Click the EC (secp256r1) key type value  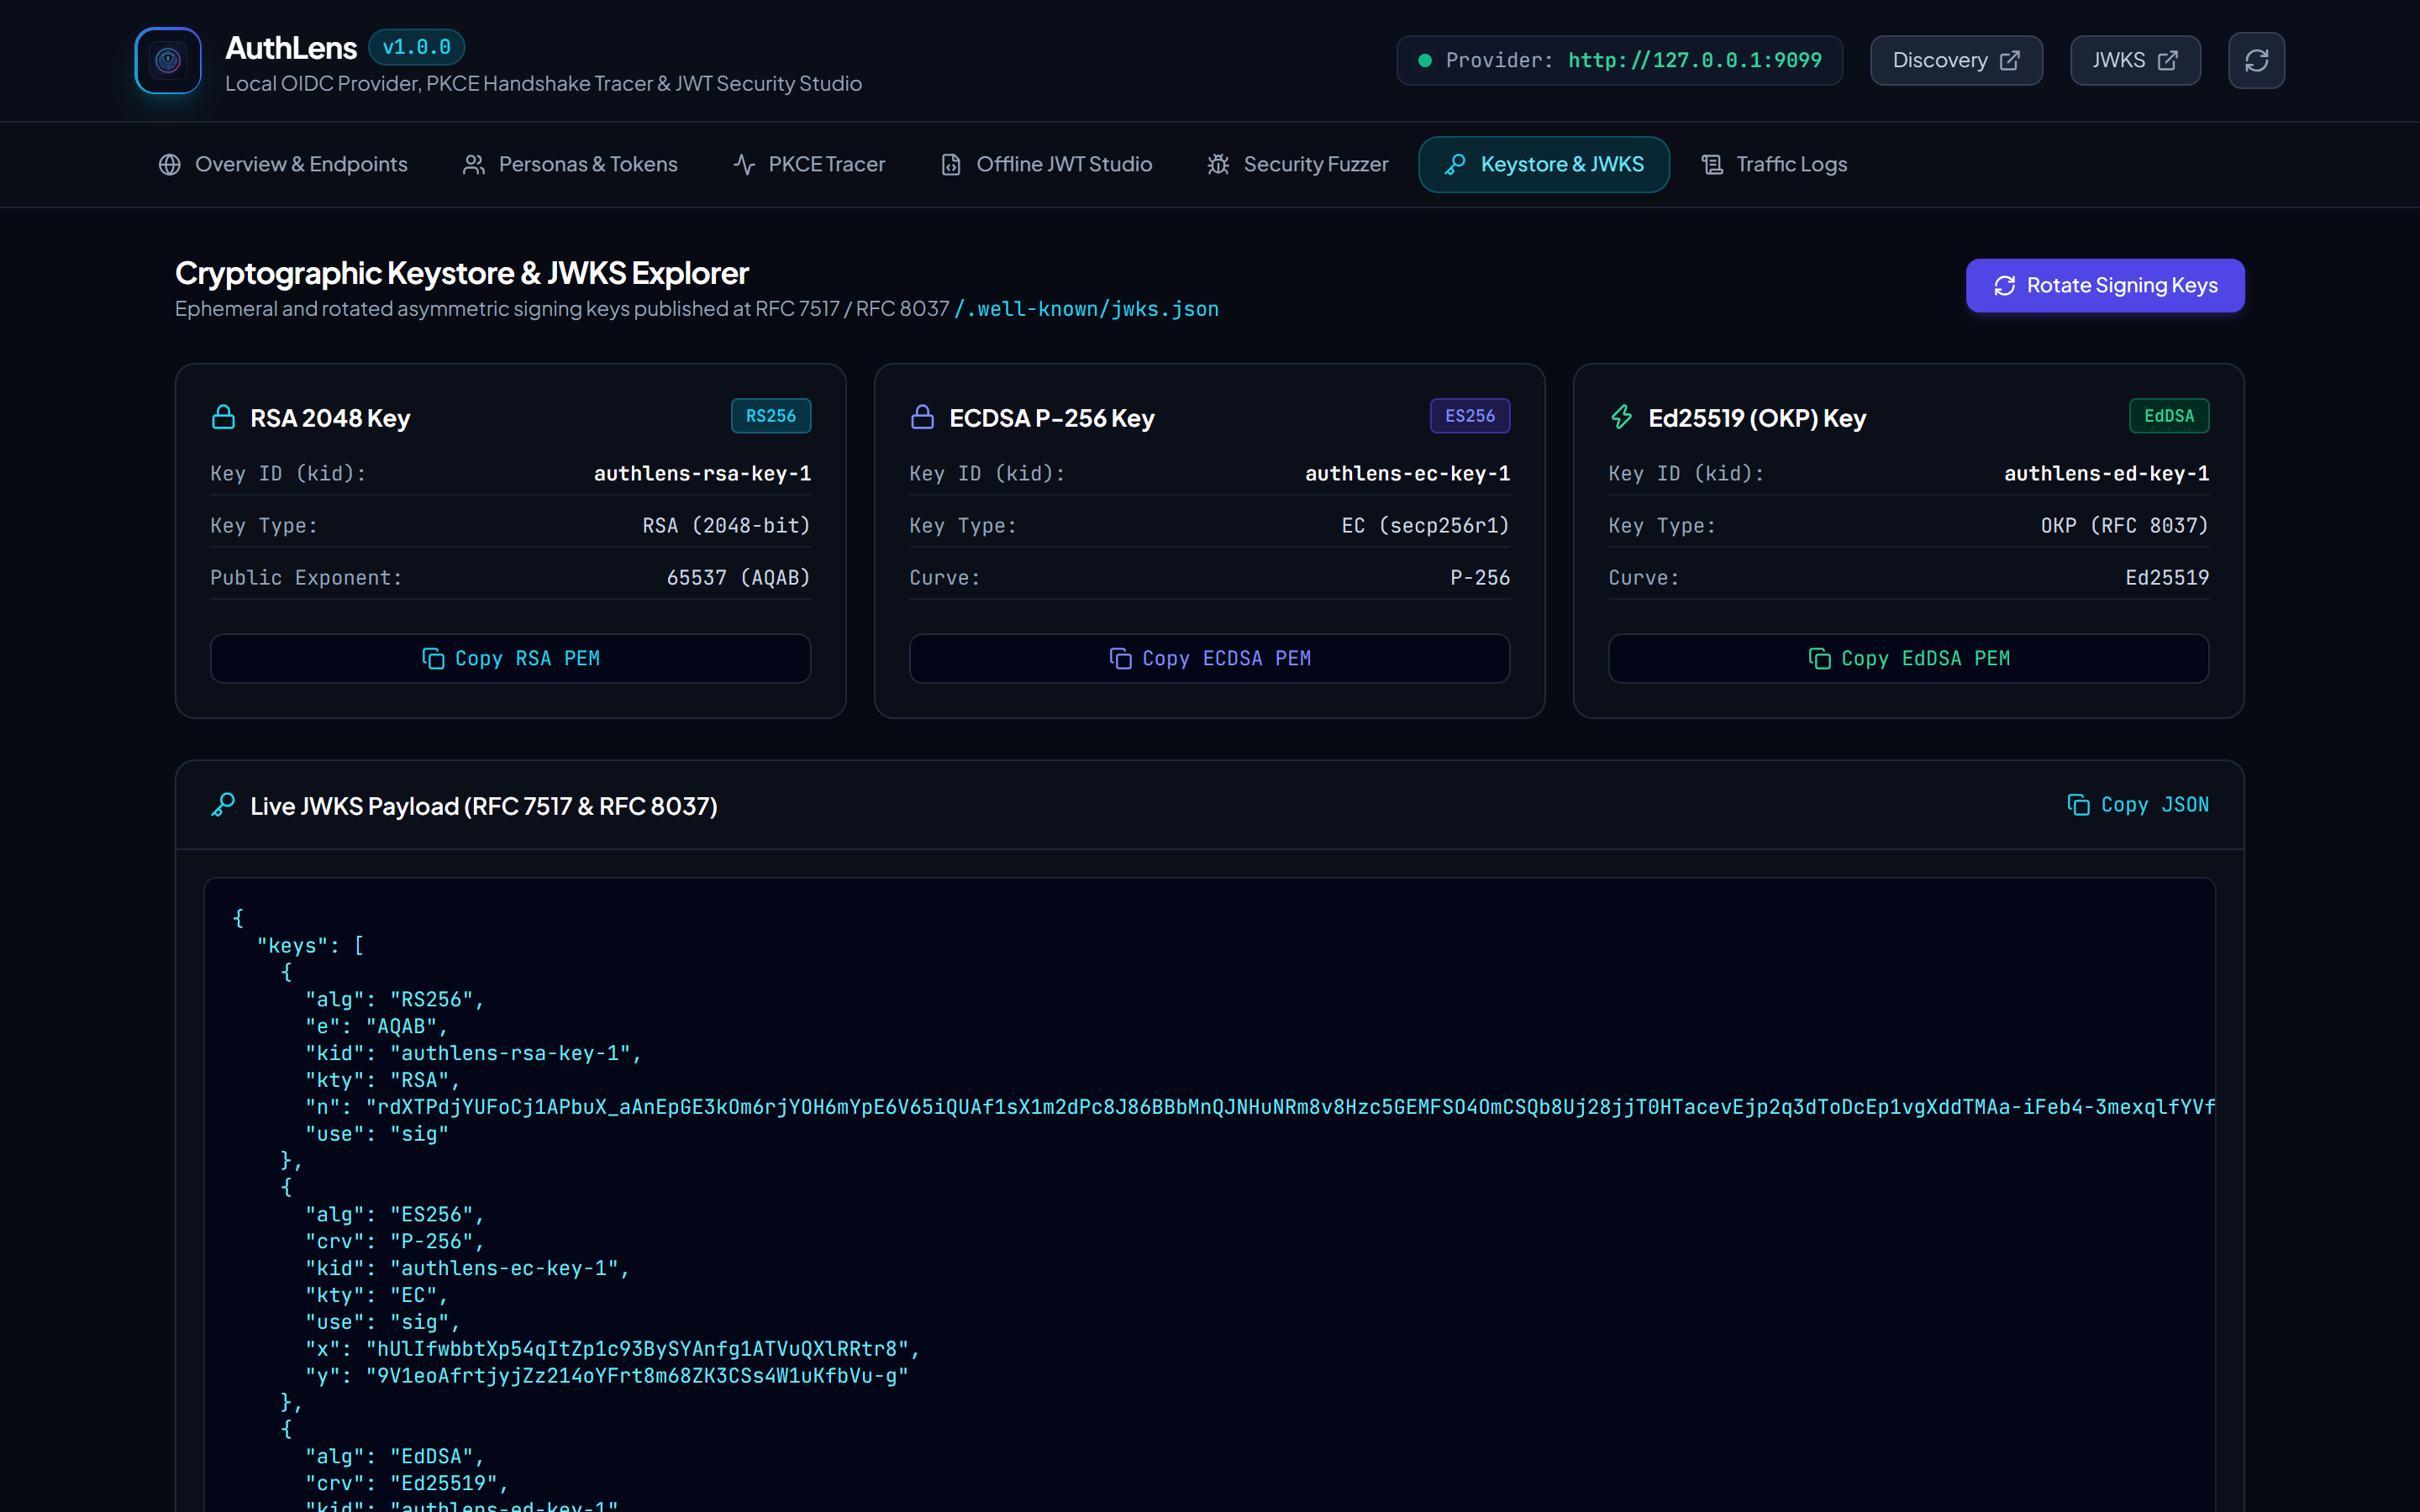click(x=1425, y=525)
